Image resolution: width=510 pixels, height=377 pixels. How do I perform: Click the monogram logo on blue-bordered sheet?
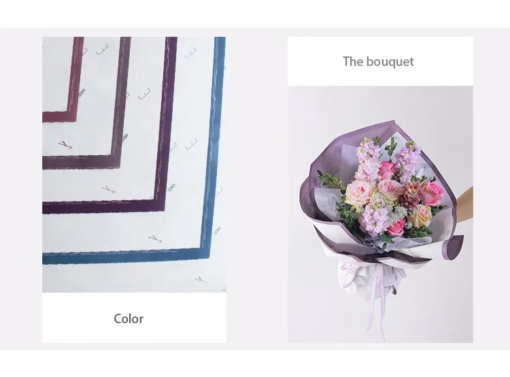[155, 239]
